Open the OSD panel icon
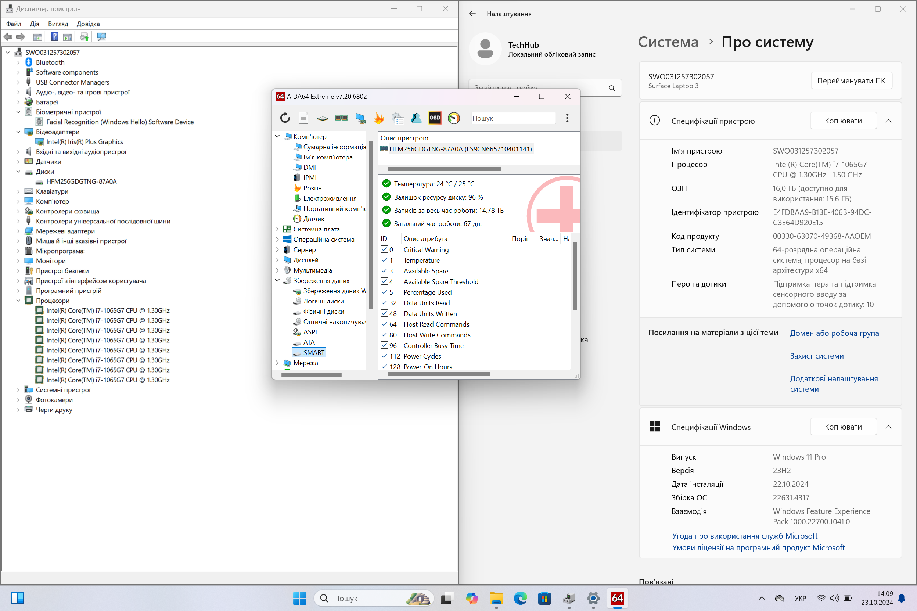917x611 pixels. pos(435,118)
